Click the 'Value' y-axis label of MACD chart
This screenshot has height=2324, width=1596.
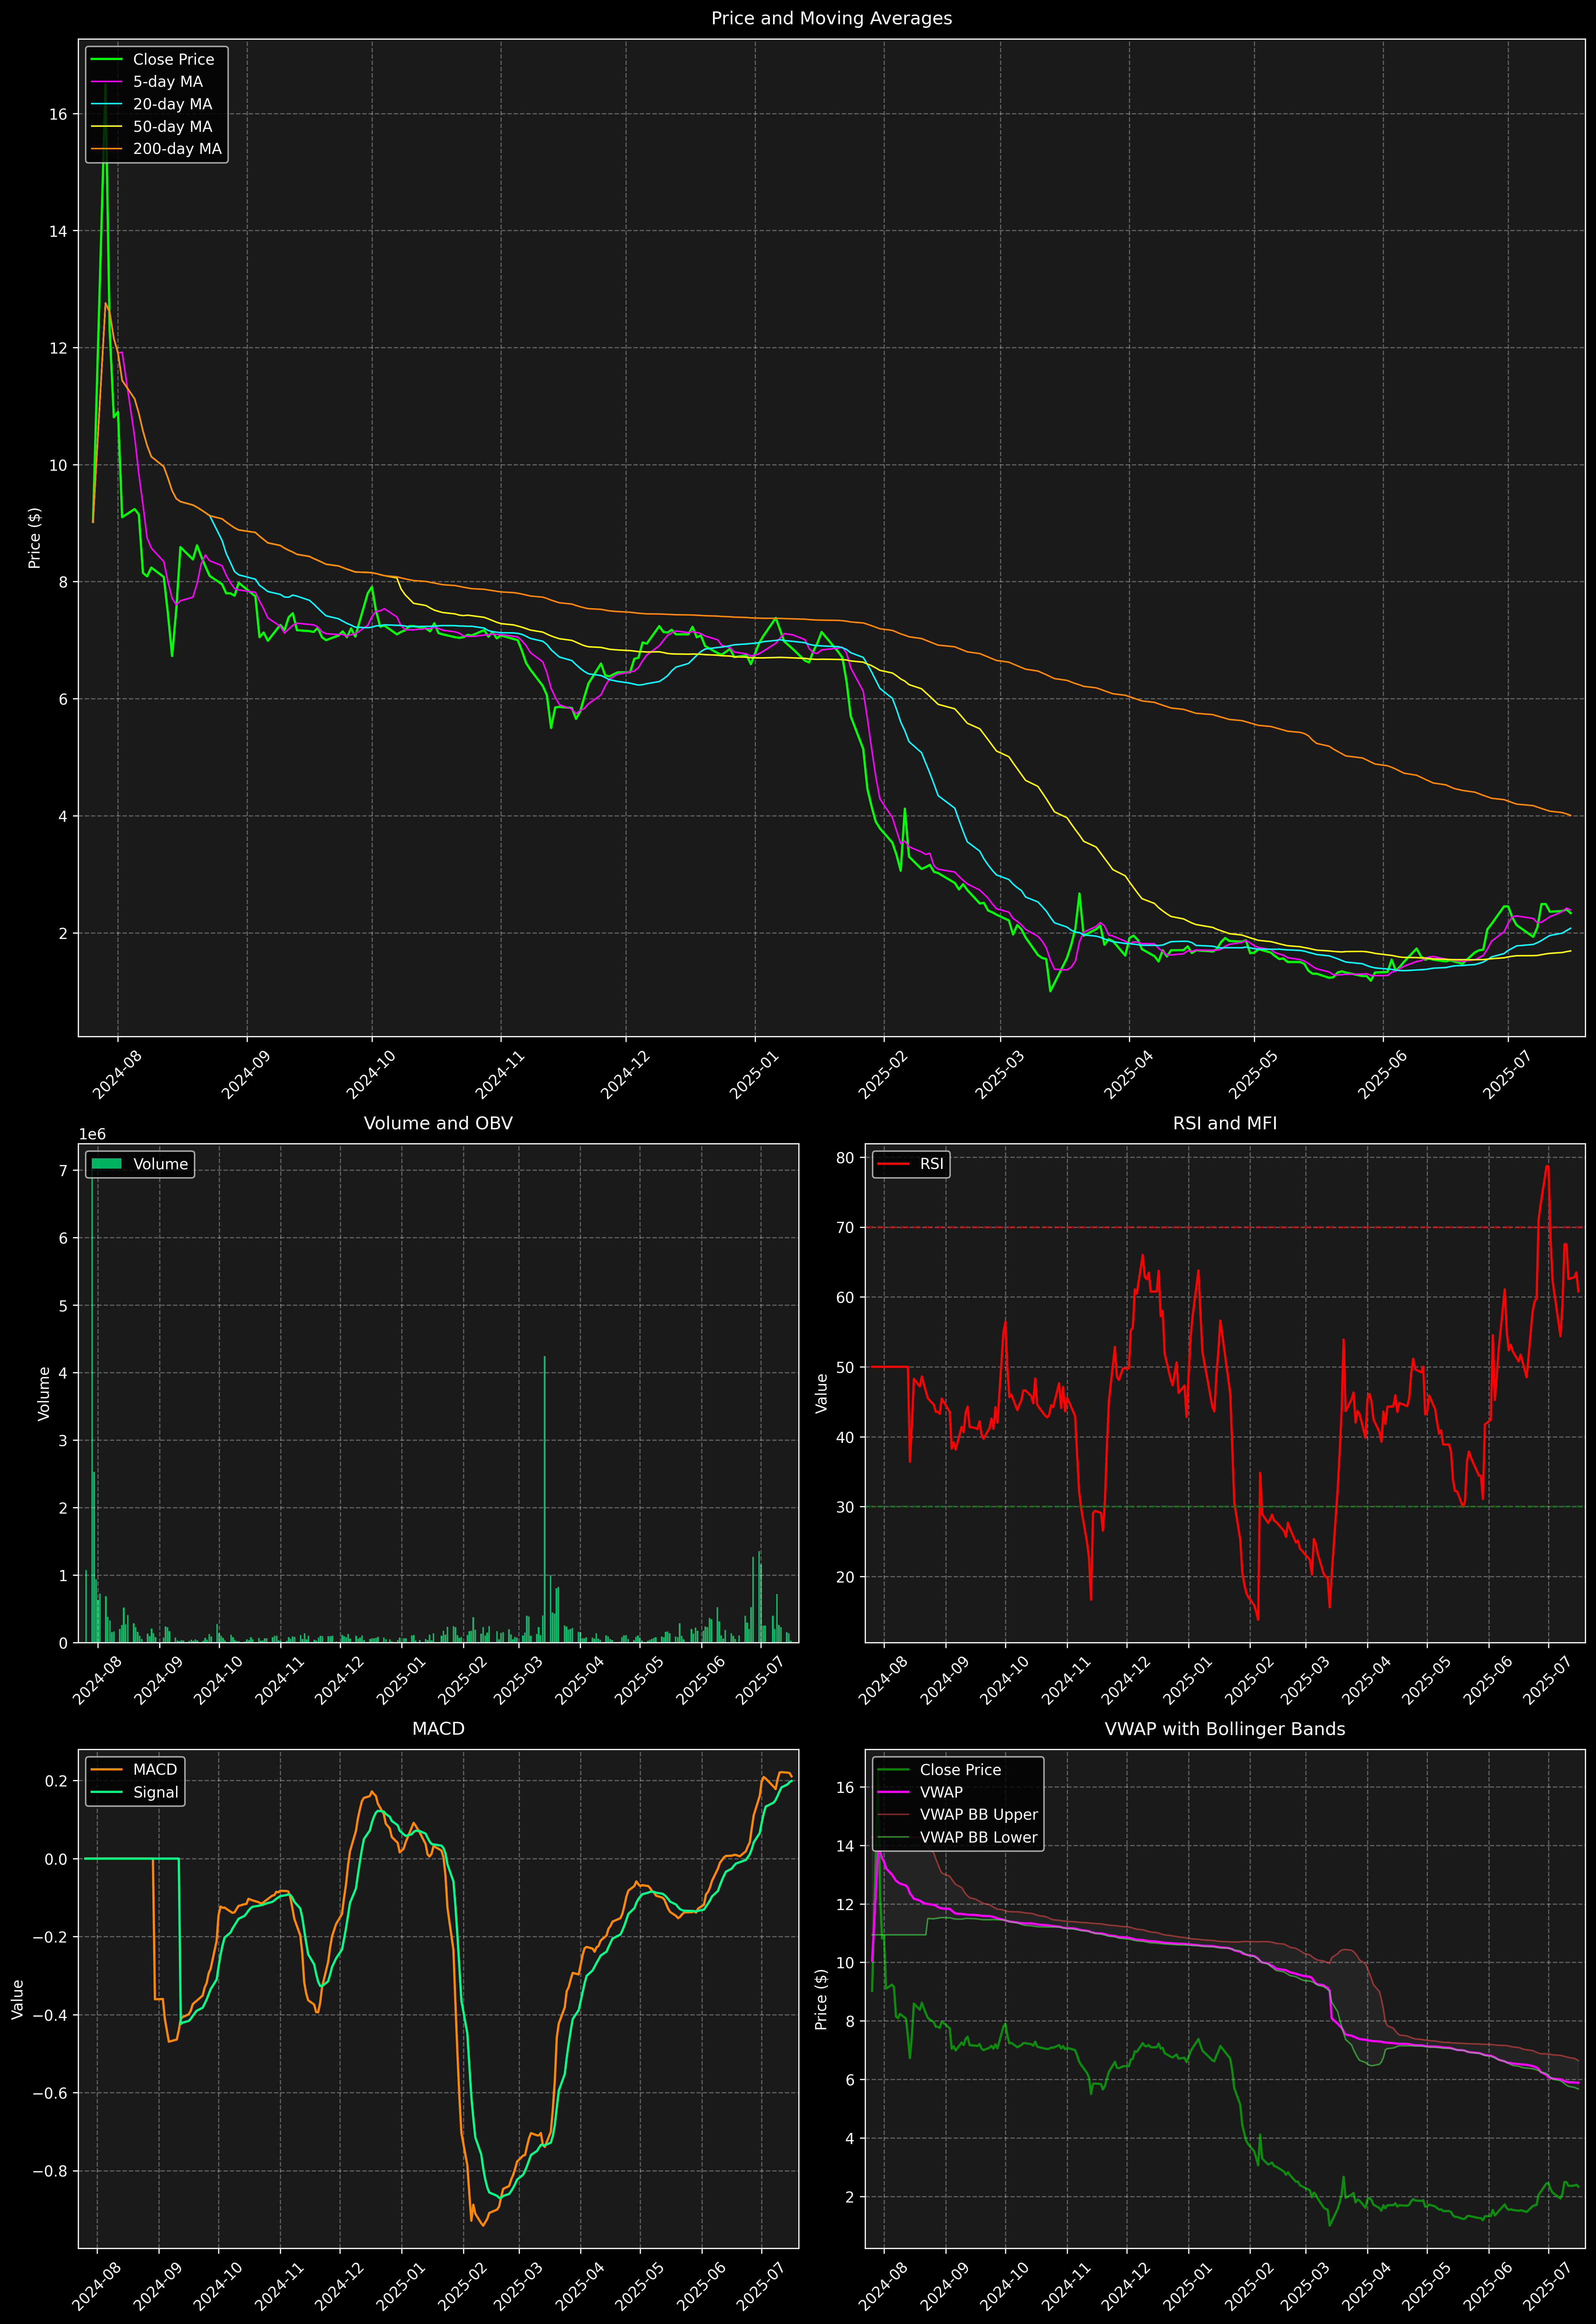pos(18,1999)
